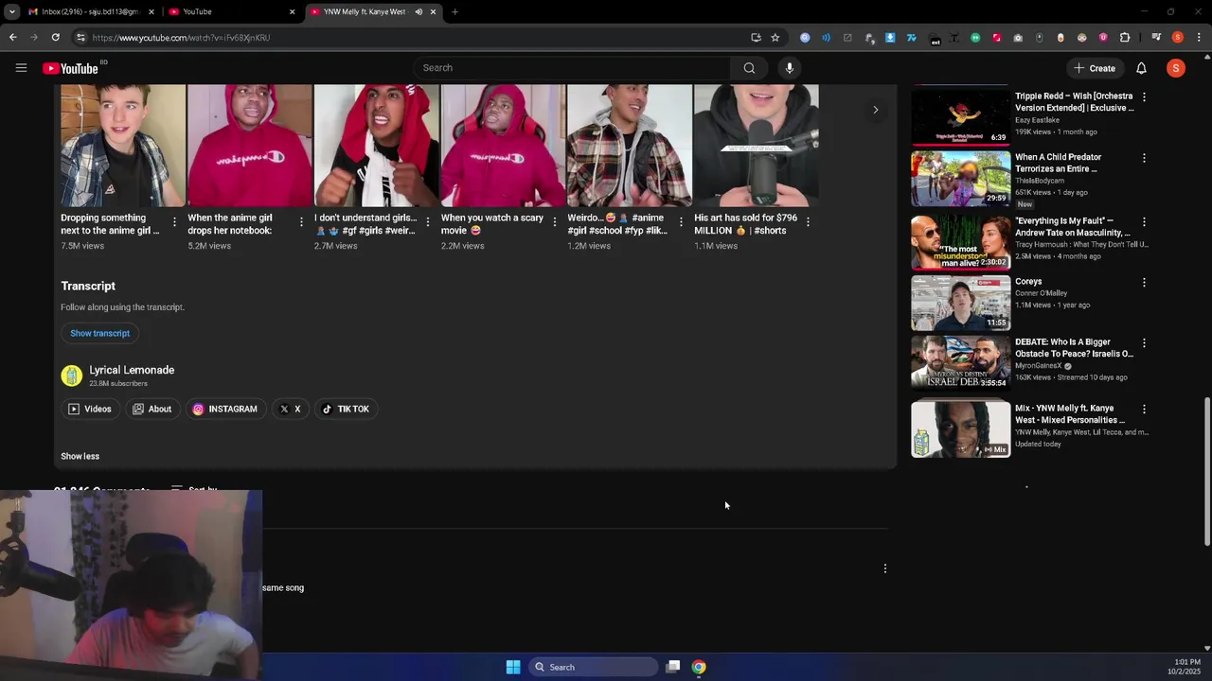Open options for 'When you watch a scary' short
This screenshot has height=681, width=1212.
pyautogui.click(x=555, y=222)
